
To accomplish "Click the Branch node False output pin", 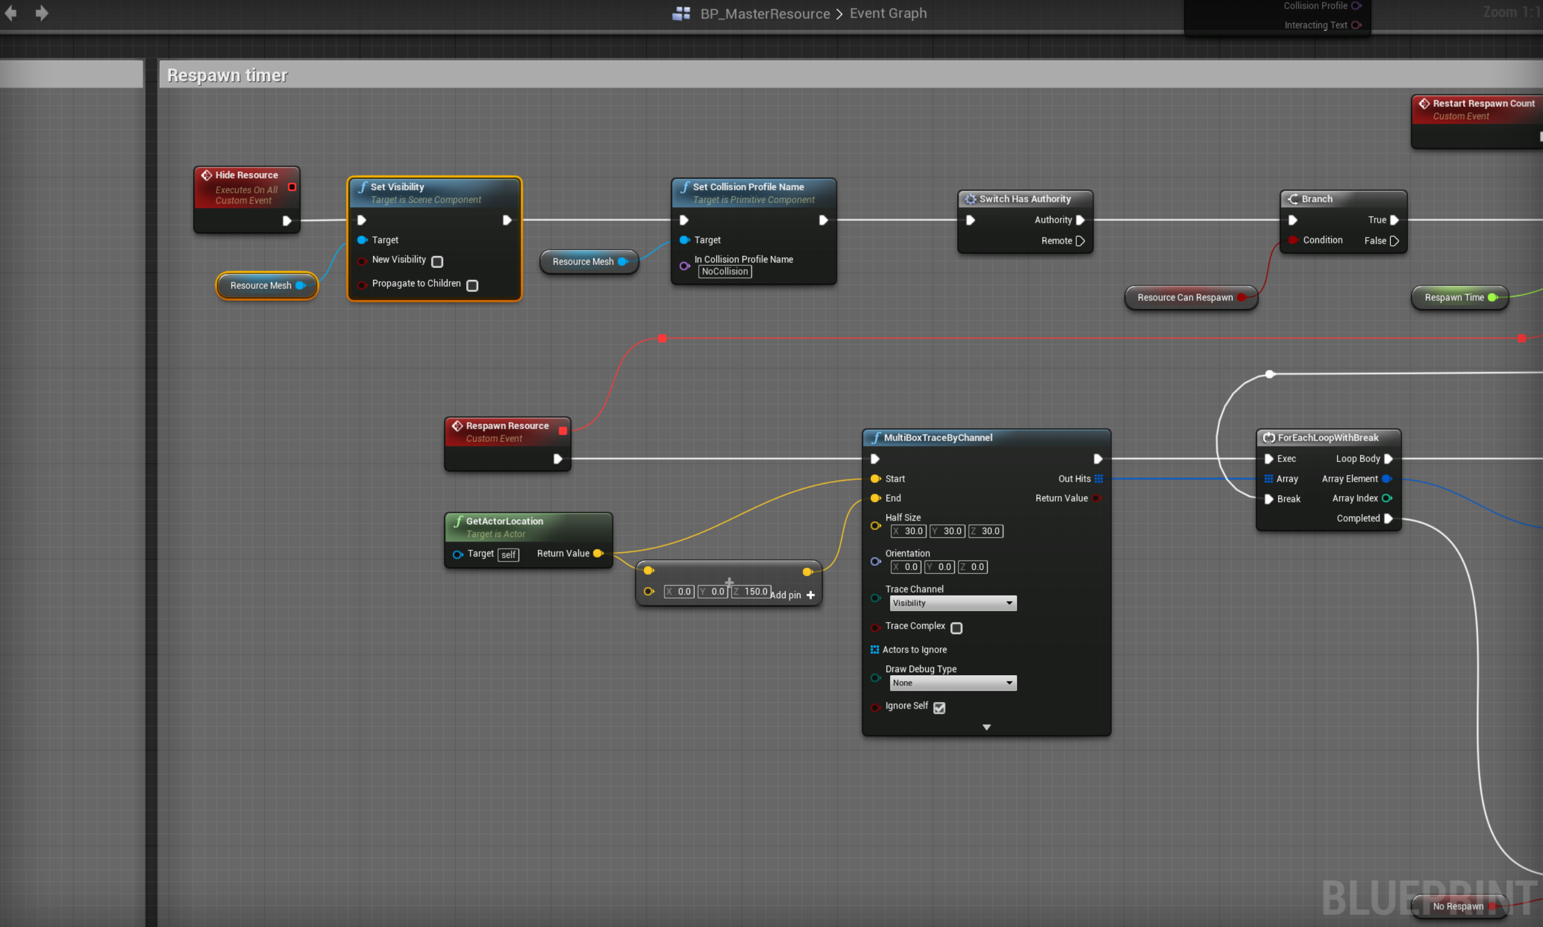I will (1394, 241).
